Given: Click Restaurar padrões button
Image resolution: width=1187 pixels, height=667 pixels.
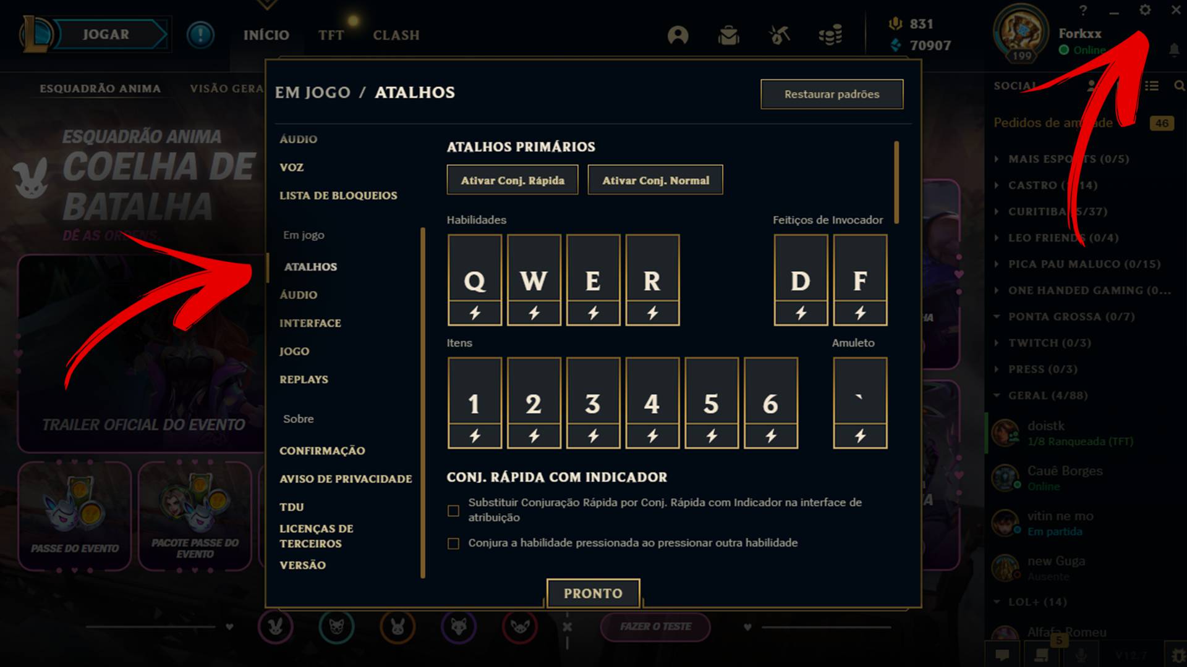Looking at the screenshot, I should (x=830, y=94).
